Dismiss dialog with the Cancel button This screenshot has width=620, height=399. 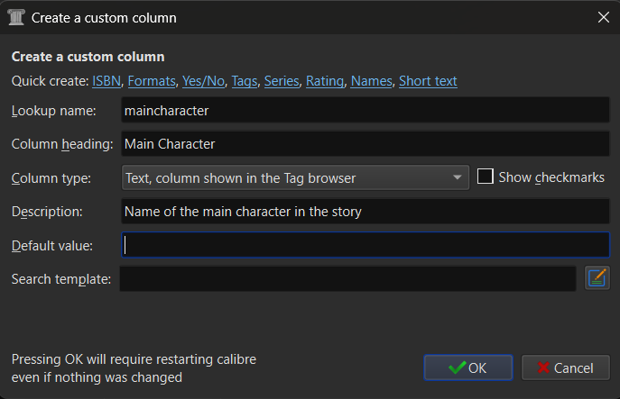(x=566, y=367)
